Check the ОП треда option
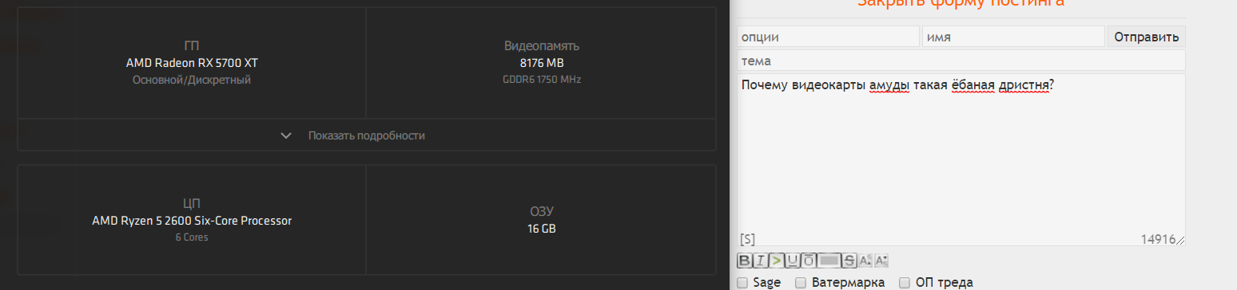This screenshot has width=1237, height=290. click(905, 283)
